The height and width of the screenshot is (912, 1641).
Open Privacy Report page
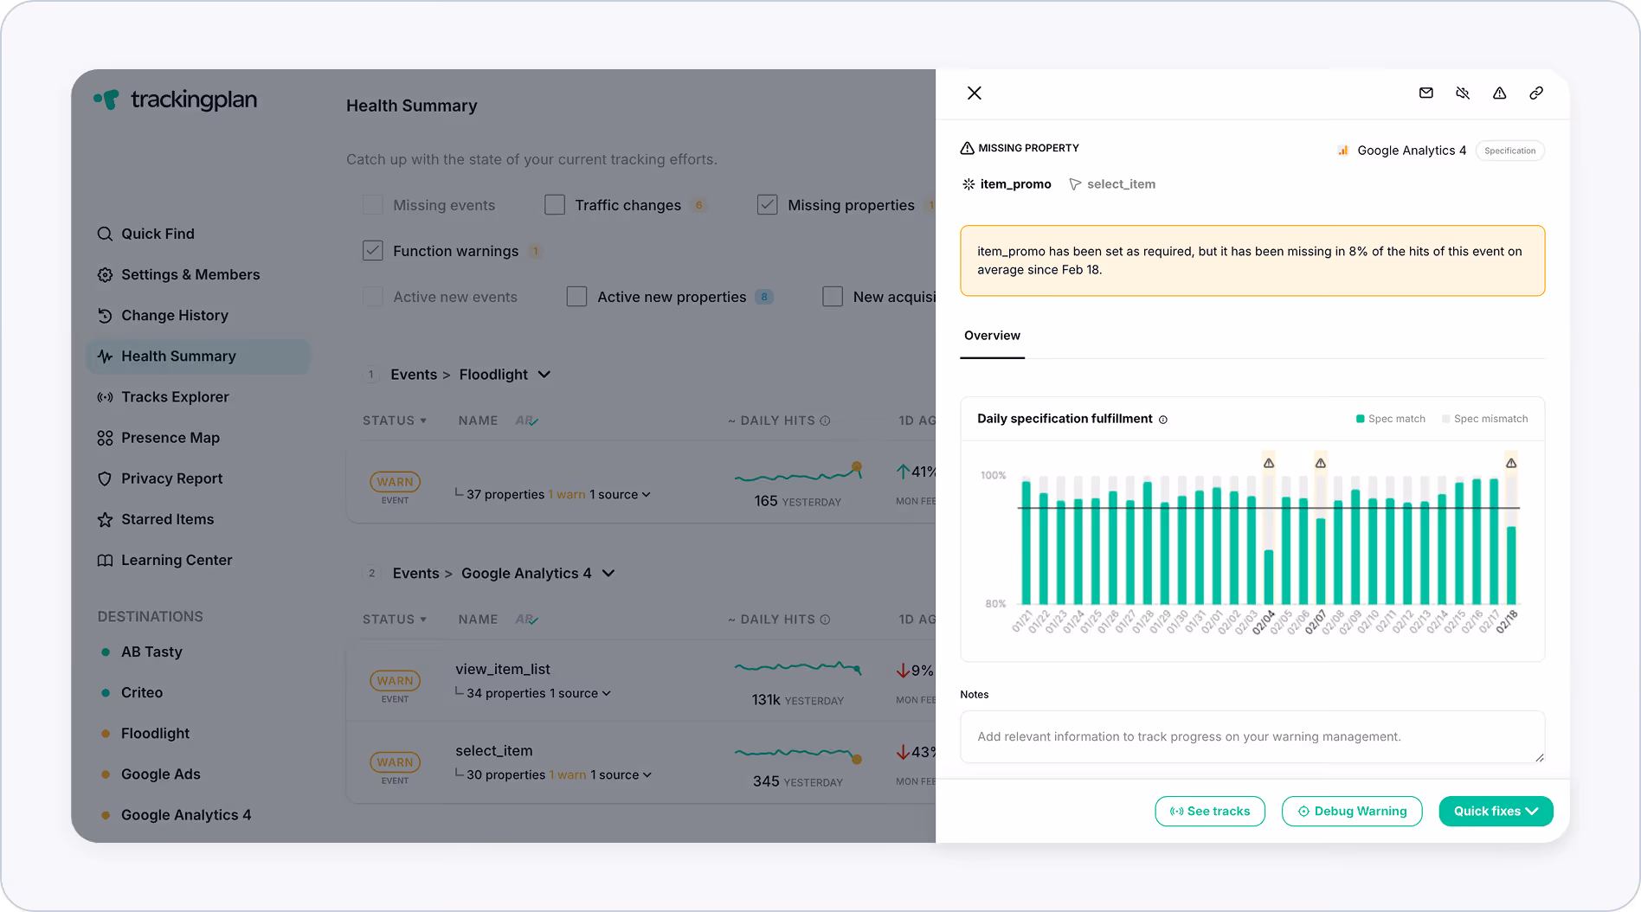tap(171, 478)
